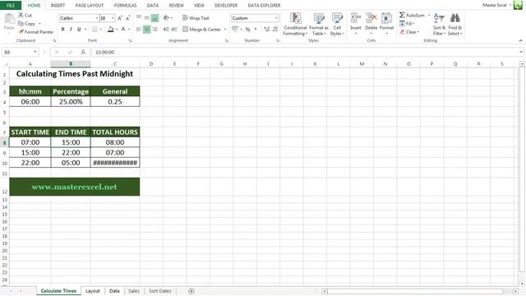Follow the www.masterexcel.net link
Screen dimensions: 526x296
(75, 187)
